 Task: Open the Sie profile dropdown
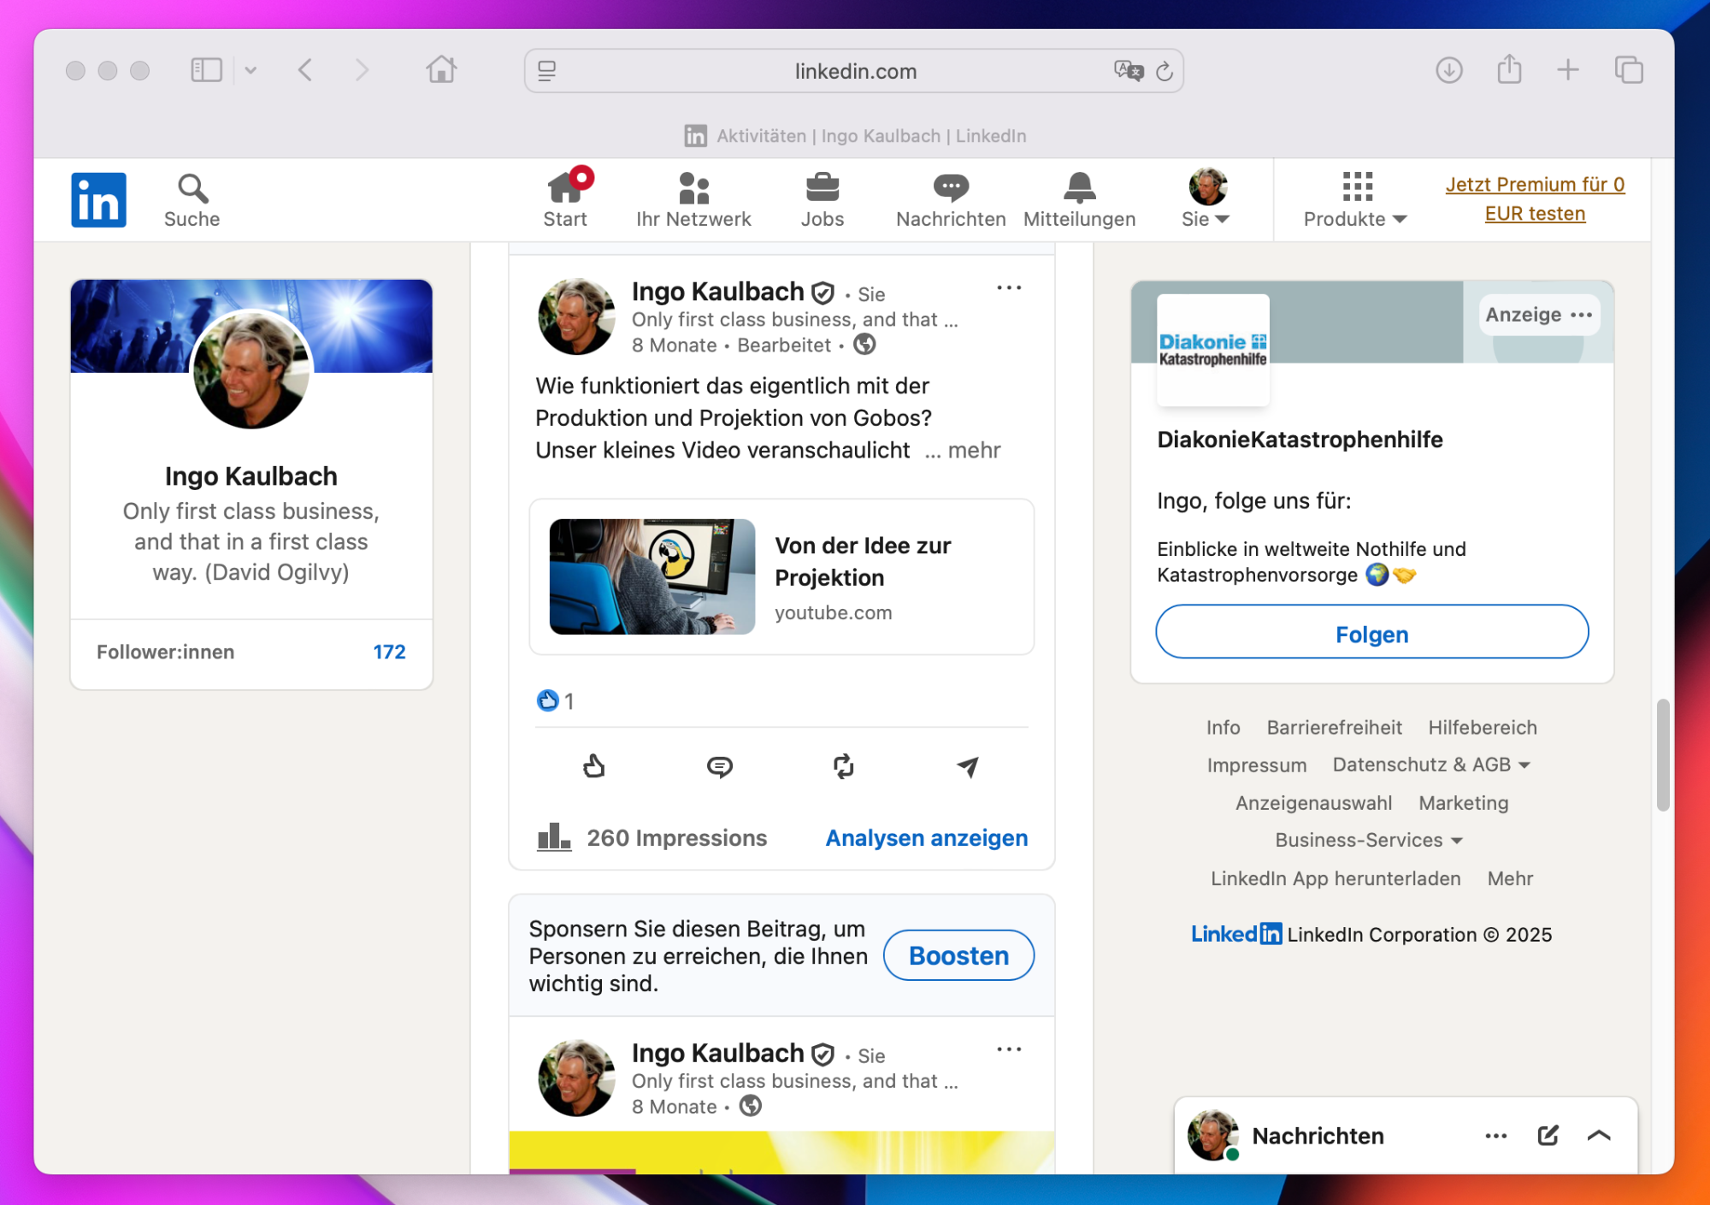click(1206, 199)
